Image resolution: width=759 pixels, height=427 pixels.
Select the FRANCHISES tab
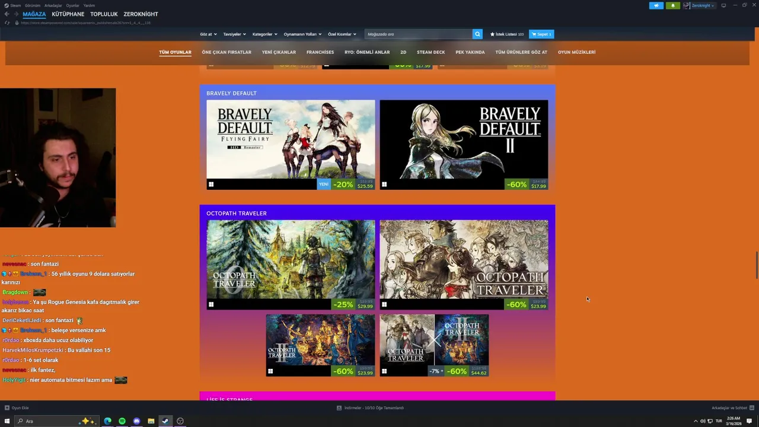(320, 52)
